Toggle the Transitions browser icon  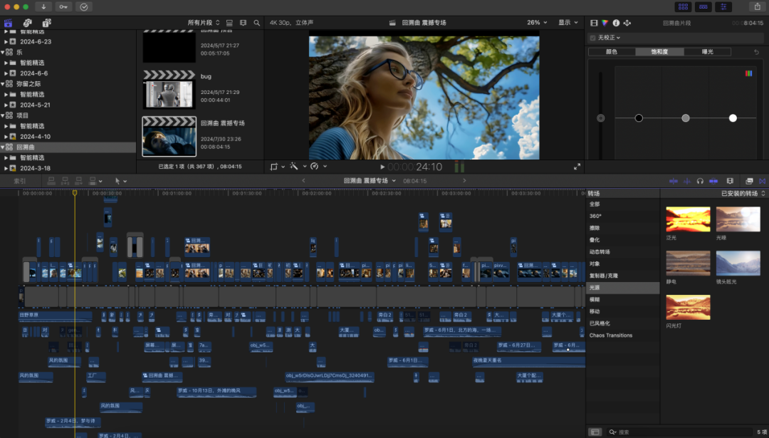[762, 181]
